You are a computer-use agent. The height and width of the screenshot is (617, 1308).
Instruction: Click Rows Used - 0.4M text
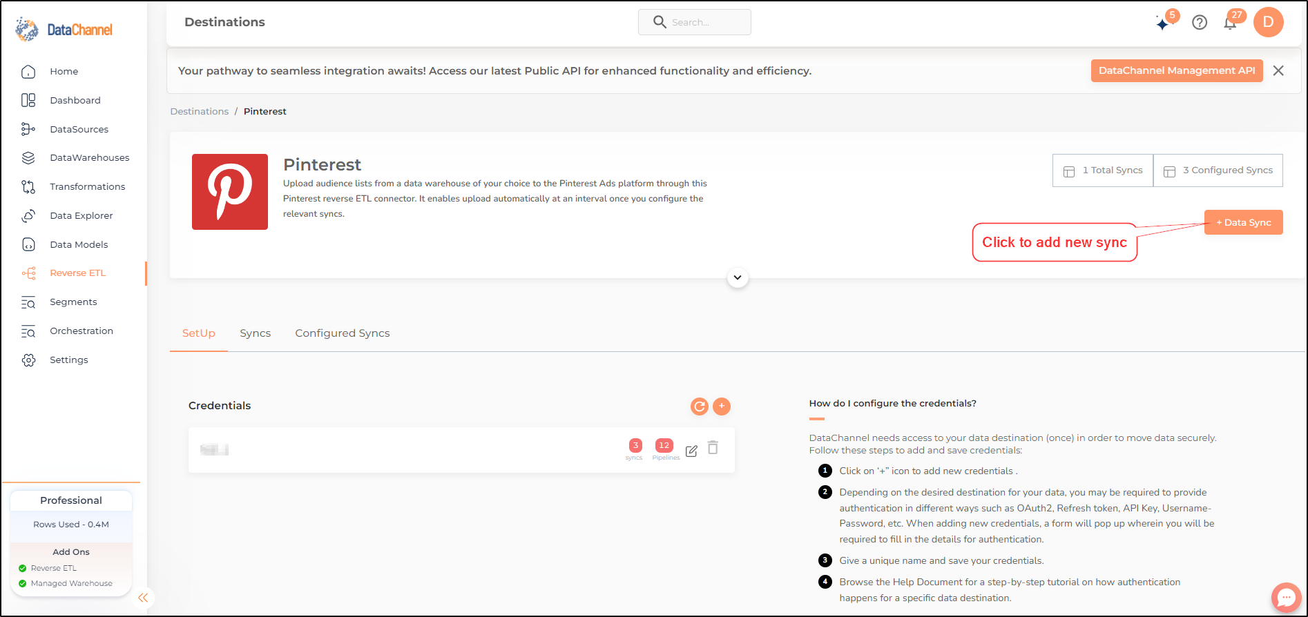tap(71, 525)
